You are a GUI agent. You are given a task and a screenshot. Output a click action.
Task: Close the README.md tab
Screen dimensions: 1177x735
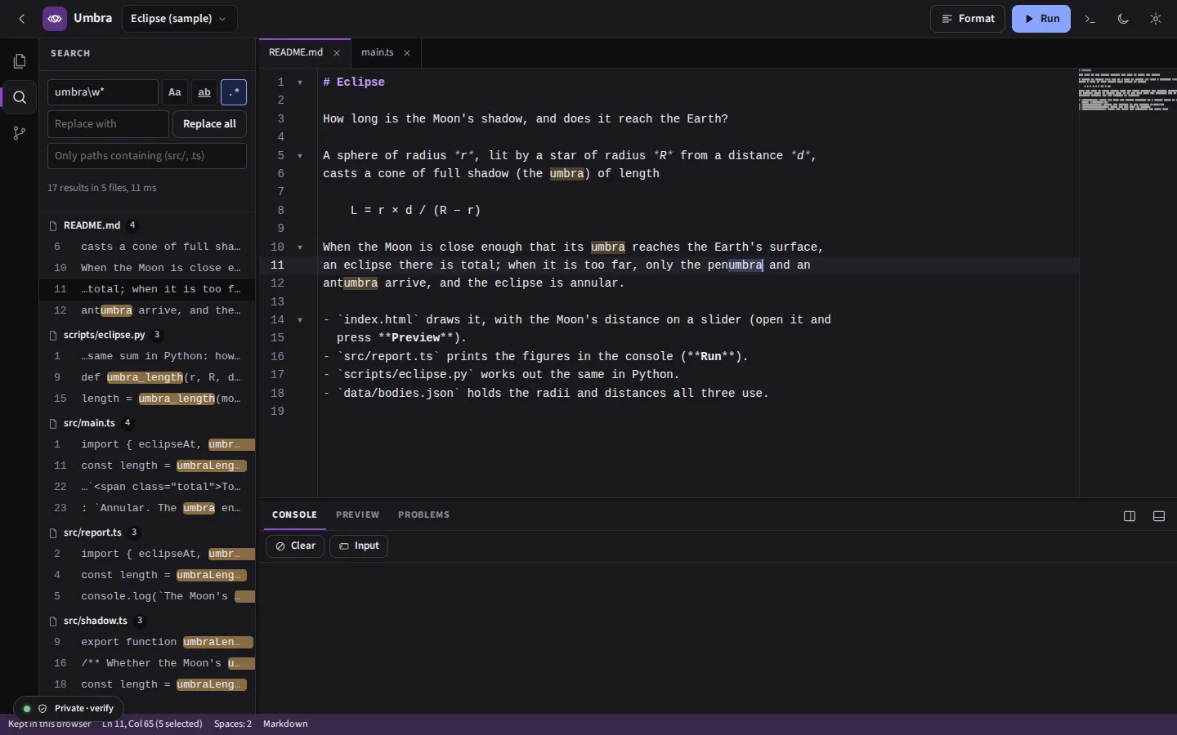coord(337,53)
